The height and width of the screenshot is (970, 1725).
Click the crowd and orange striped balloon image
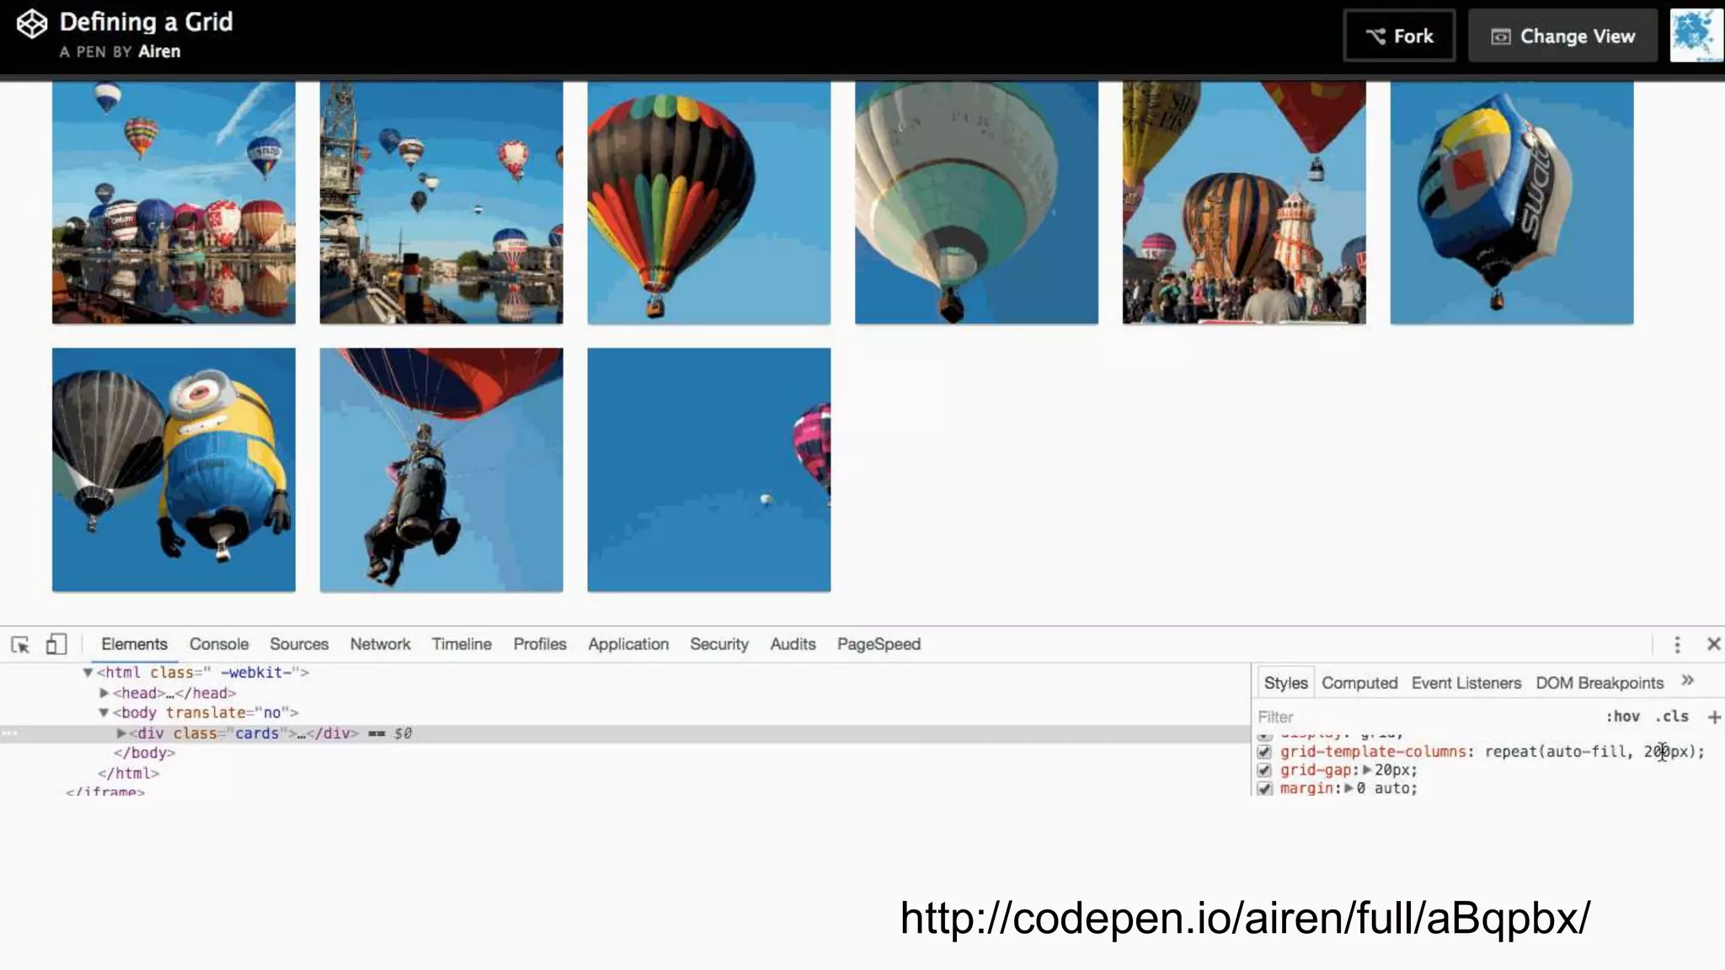tap(1244, 203)
